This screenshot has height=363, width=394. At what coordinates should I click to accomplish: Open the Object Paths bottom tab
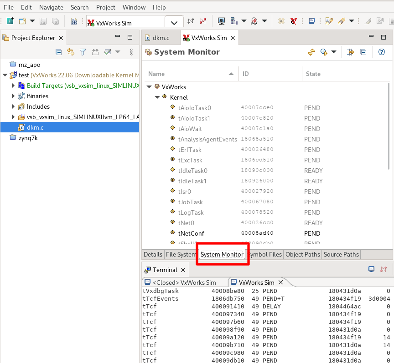(302, 254)
